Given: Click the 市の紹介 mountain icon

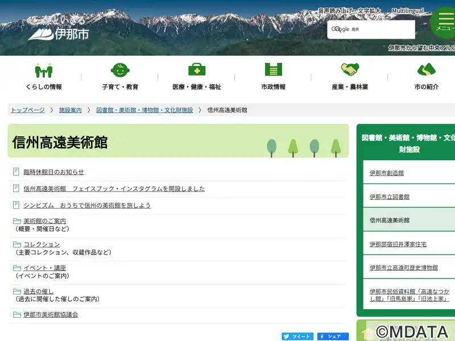Looking at the screenshot, I should point(426,69).
